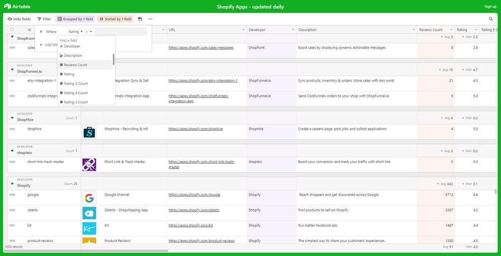Open the kit app URL link
The image size is (501, 256).
pos(191,226)
